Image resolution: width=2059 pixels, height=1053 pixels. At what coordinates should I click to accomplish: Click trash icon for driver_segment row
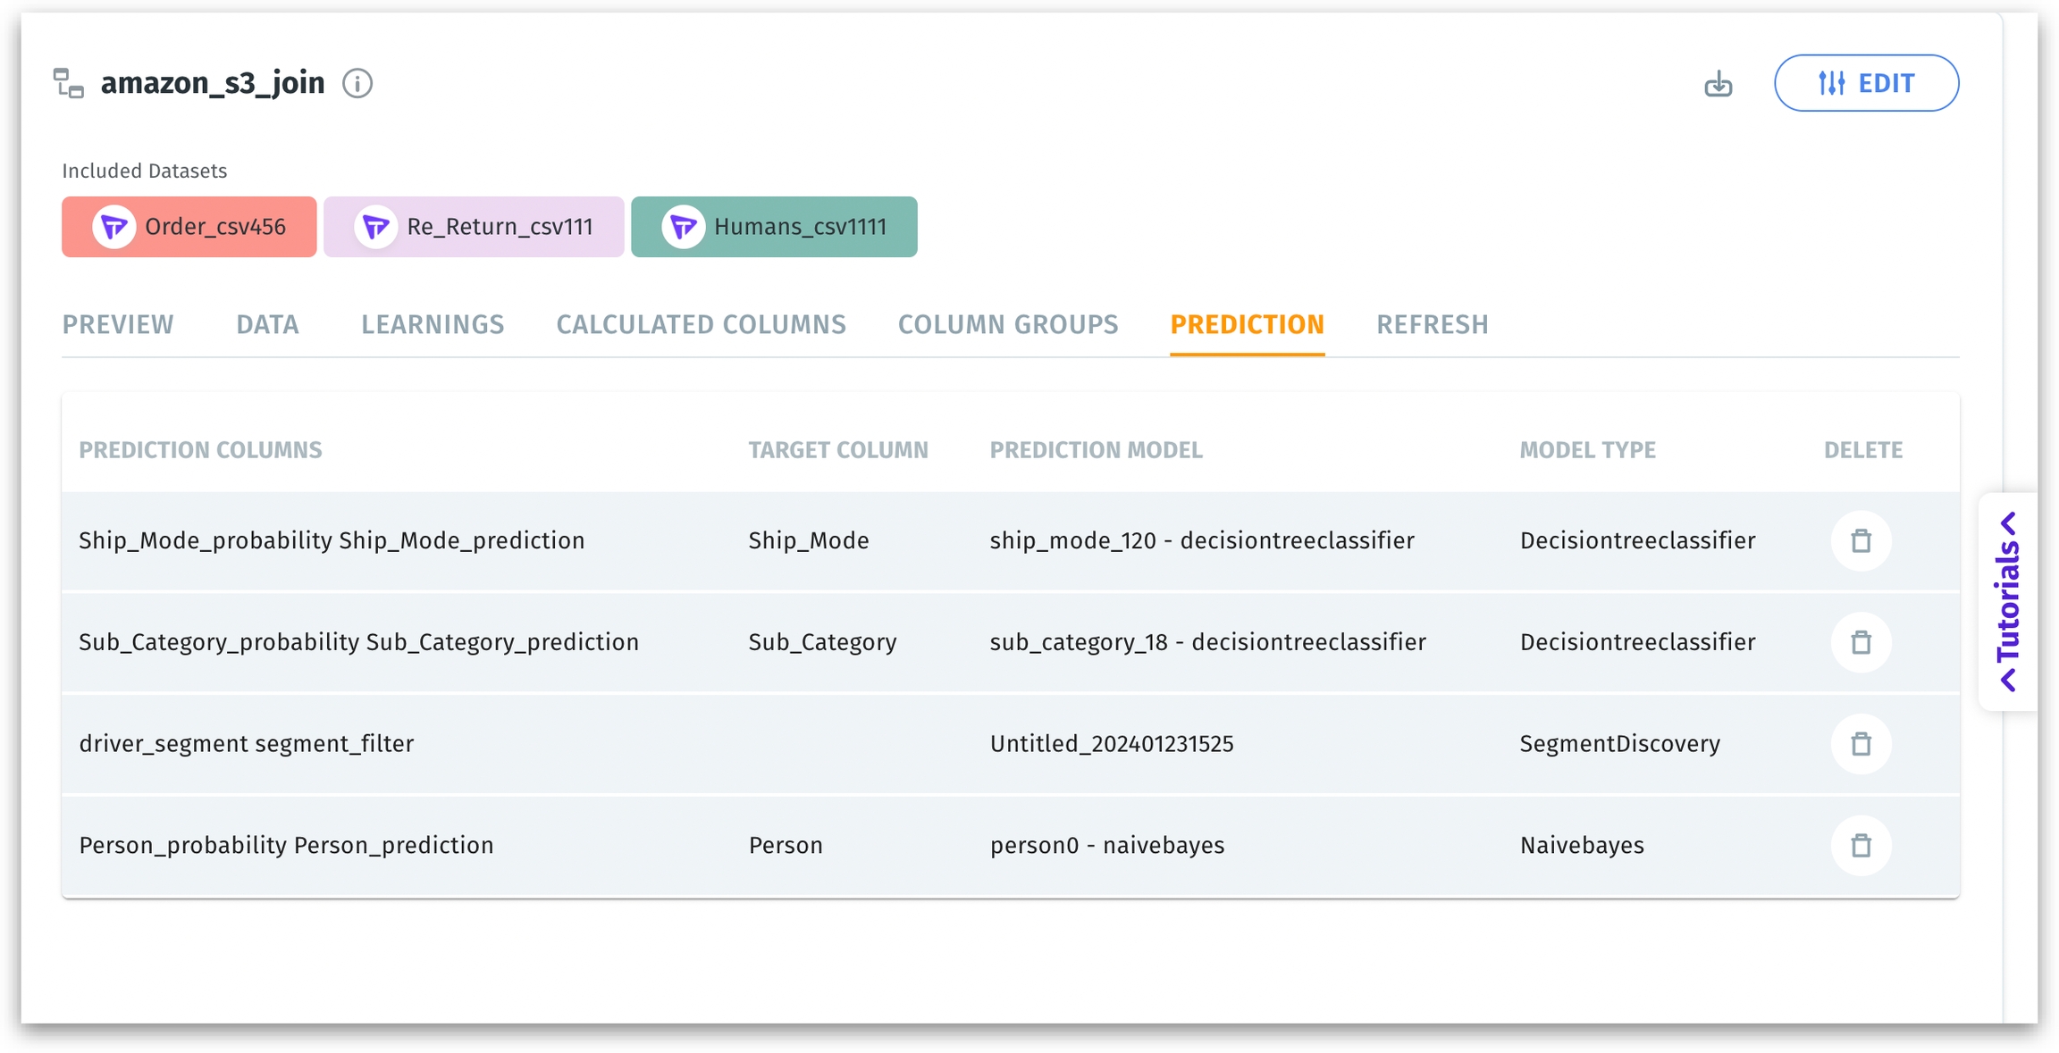[1861, 743]
